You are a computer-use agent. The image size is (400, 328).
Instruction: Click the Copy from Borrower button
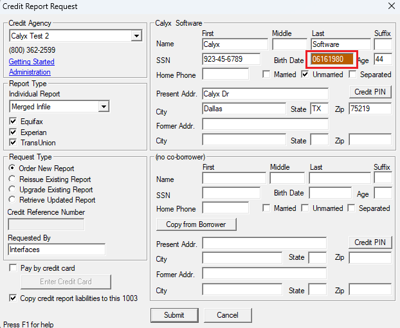196,224
